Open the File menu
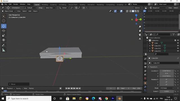Viewport: 180px width, 101px height. pyautogui.click(x=6, y=4)
